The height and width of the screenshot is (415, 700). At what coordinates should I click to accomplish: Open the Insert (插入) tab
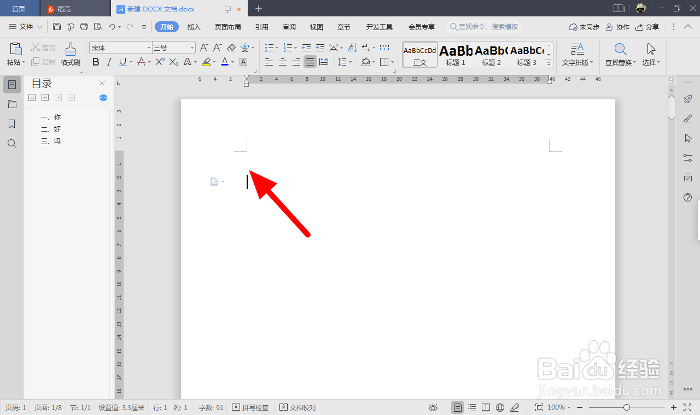[194, 27]
